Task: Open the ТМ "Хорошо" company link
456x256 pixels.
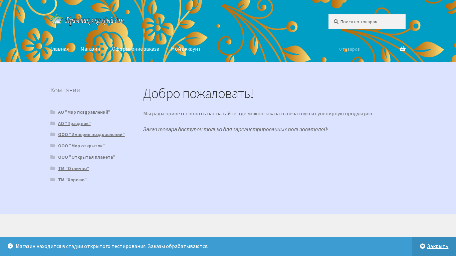Action: click(72, 180)
